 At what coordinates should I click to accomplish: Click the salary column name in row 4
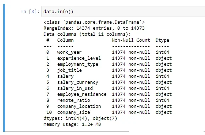pos(65,76)
